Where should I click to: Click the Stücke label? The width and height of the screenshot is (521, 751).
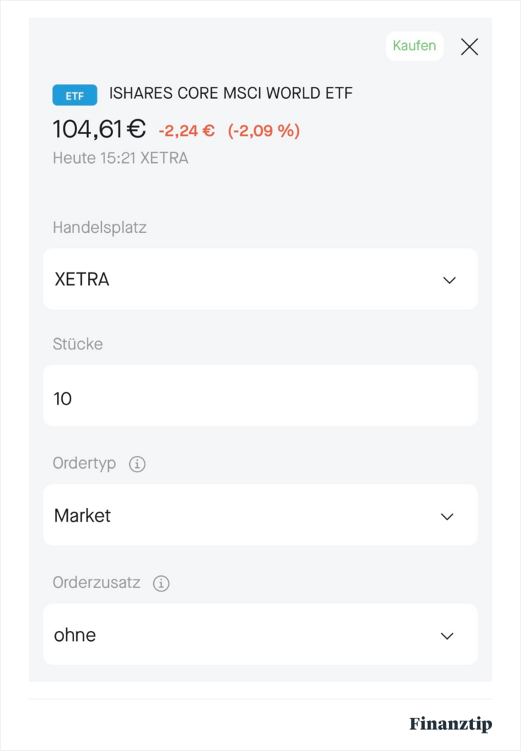click(78, 344)
